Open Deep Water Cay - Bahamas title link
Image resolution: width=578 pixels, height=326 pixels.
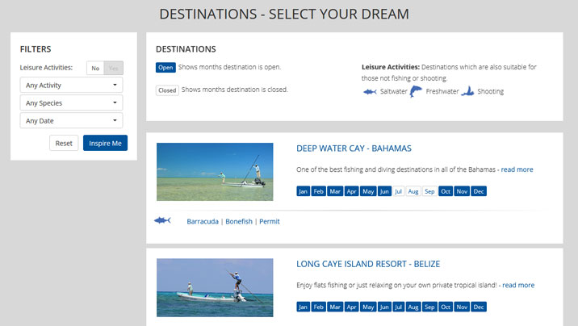(x=354, y=148)
